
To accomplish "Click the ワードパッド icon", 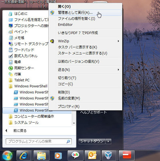I will coord(10,50).
